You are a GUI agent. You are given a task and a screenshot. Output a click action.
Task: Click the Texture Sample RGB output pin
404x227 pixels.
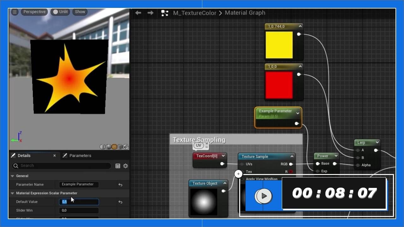(x=291, y=164)
